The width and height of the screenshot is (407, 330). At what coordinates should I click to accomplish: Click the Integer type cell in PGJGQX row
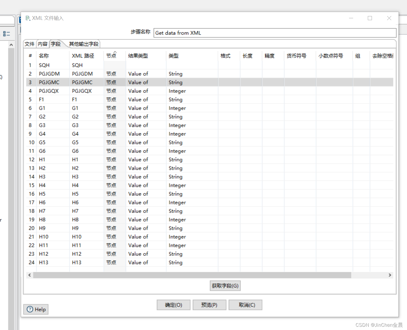[x=192, y=91]
